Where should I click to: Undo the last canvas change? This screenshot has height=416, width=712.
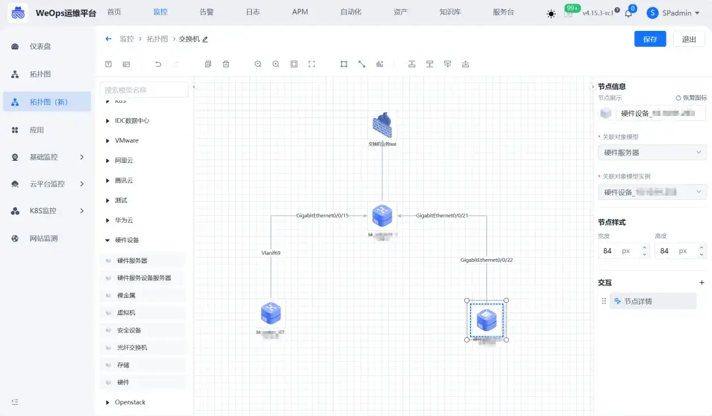coord(158,64)
